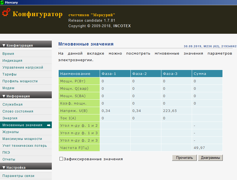This screenshot has height=180, width=237.
Task: Click the red gears Конфигуратор logo icon
Action: (6, 12)
